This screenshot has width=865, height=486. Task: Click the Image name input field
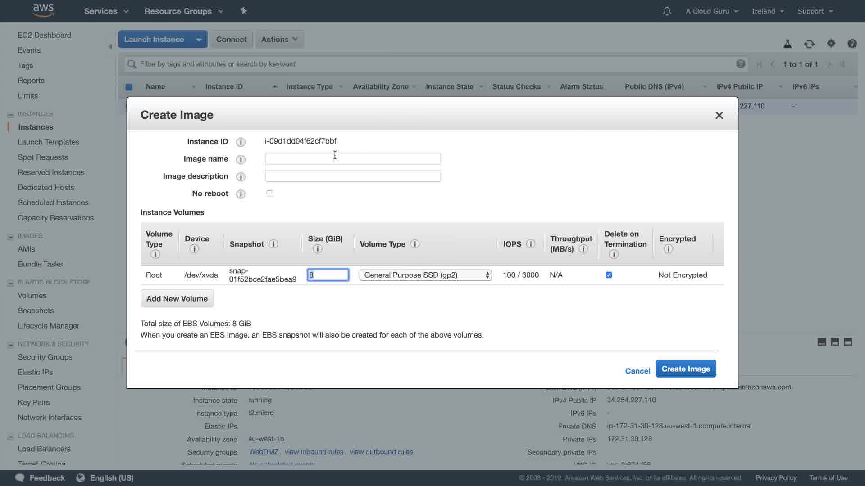pos(352,159)
